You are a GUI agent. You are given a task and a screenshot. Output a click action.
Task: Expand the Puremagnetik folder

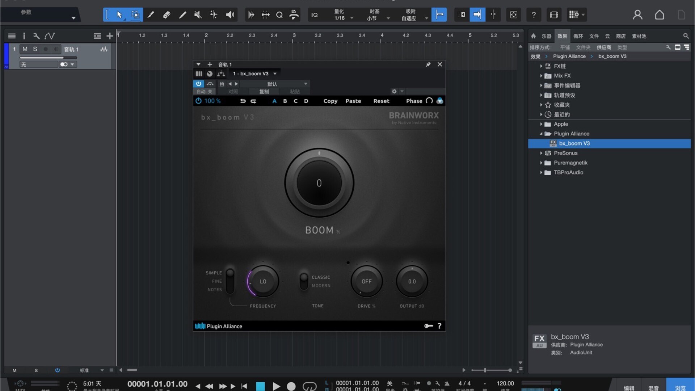pyautogui.click(x=541, y=163)
